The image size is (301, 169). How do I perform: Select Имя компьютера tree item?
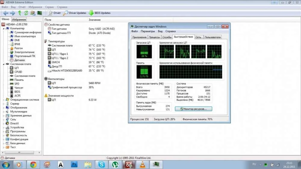23,36
